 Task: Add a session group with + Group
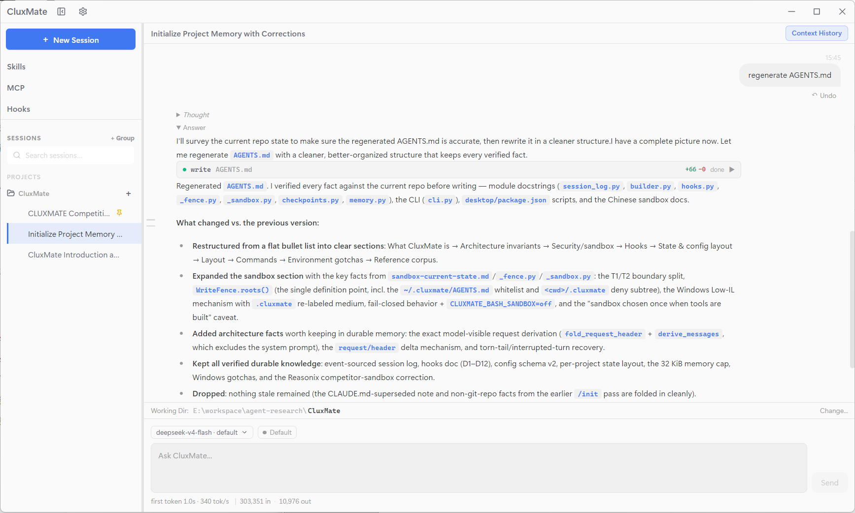123,138
